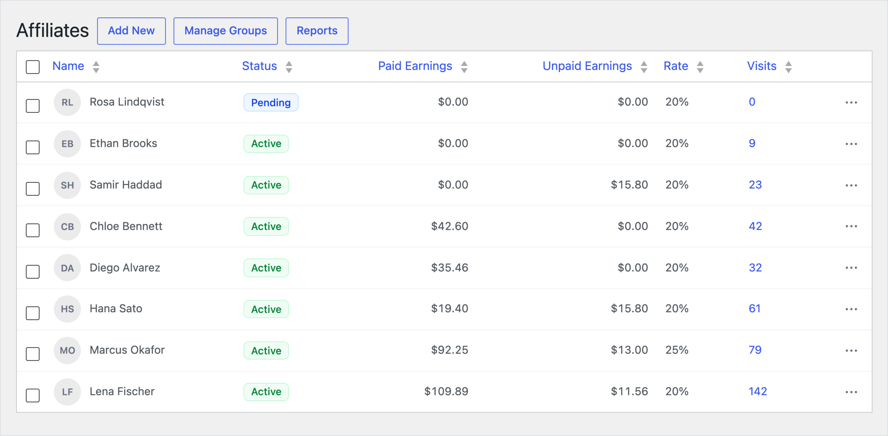Click Rosa Lindqvist's RL avatar

67,102
